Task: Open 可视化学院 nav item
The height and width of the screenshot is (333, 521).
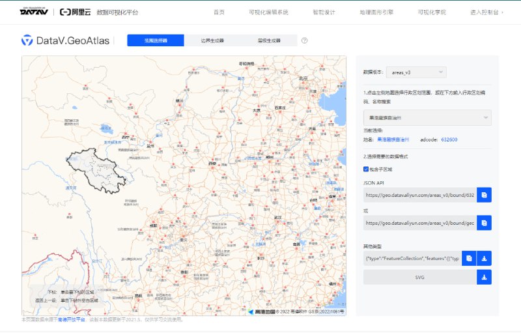Action: coord(432,12)
